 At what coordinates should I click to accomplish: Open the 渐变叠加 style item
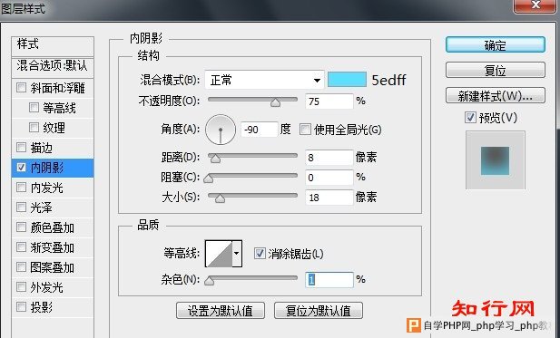pyautogui.click(x=53, y=247)
